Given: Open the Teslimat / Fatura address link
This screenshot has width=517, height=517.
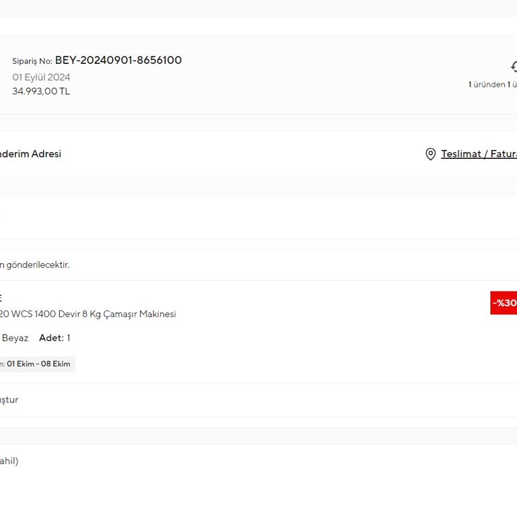Looking at the screenshot, I should click(479, 154).
